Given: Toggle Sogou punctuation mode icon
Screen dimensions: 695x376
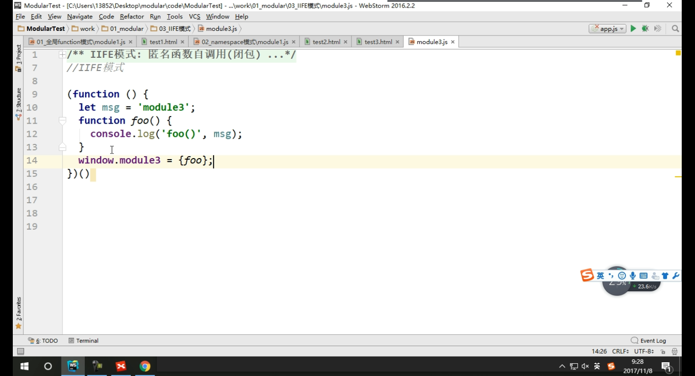Looking at the screenshot, I should [611, 276].
